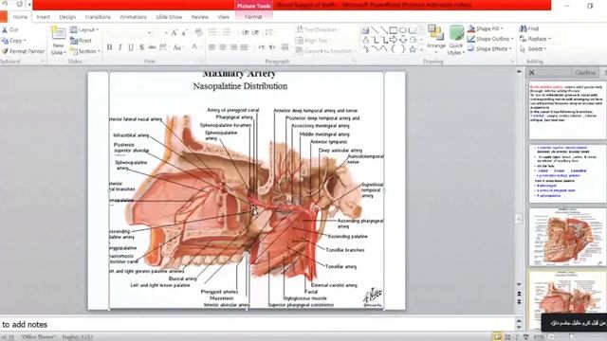The width and height of the screenshot is (607, 341).
Task: Switch to the Insert tab
Action: click(44, 17)
